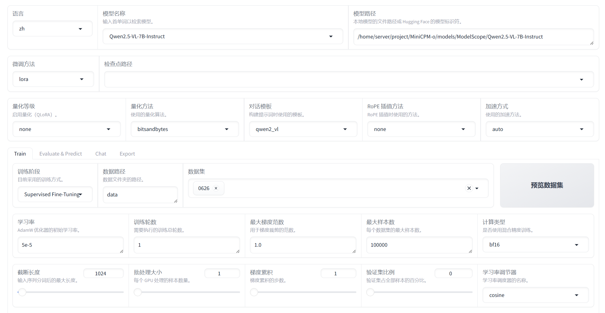Open the language dropdown showing zh
The width and height of the screenshot is (605, 313).
pyautogui.click(x=53, y=29)
